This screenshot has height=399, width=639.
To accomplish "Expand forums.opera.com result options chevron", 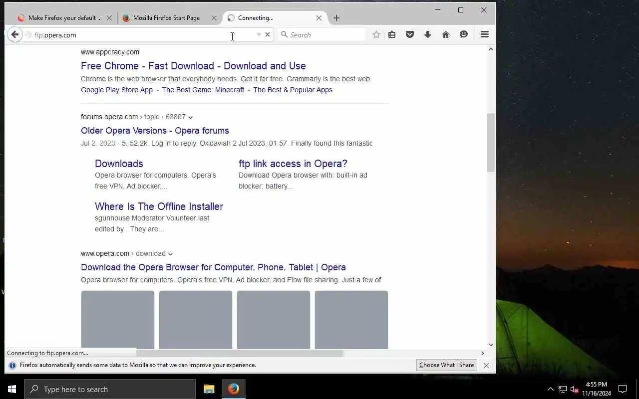I will coord(190,117).
